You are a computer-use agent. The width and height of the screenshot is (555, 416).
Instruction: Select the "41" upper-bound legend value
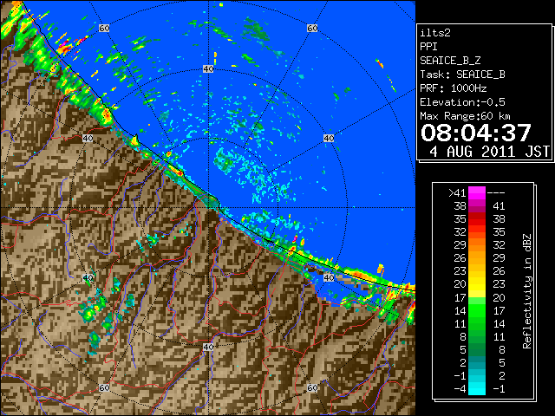pyautogui.click(x=499, y=206)
